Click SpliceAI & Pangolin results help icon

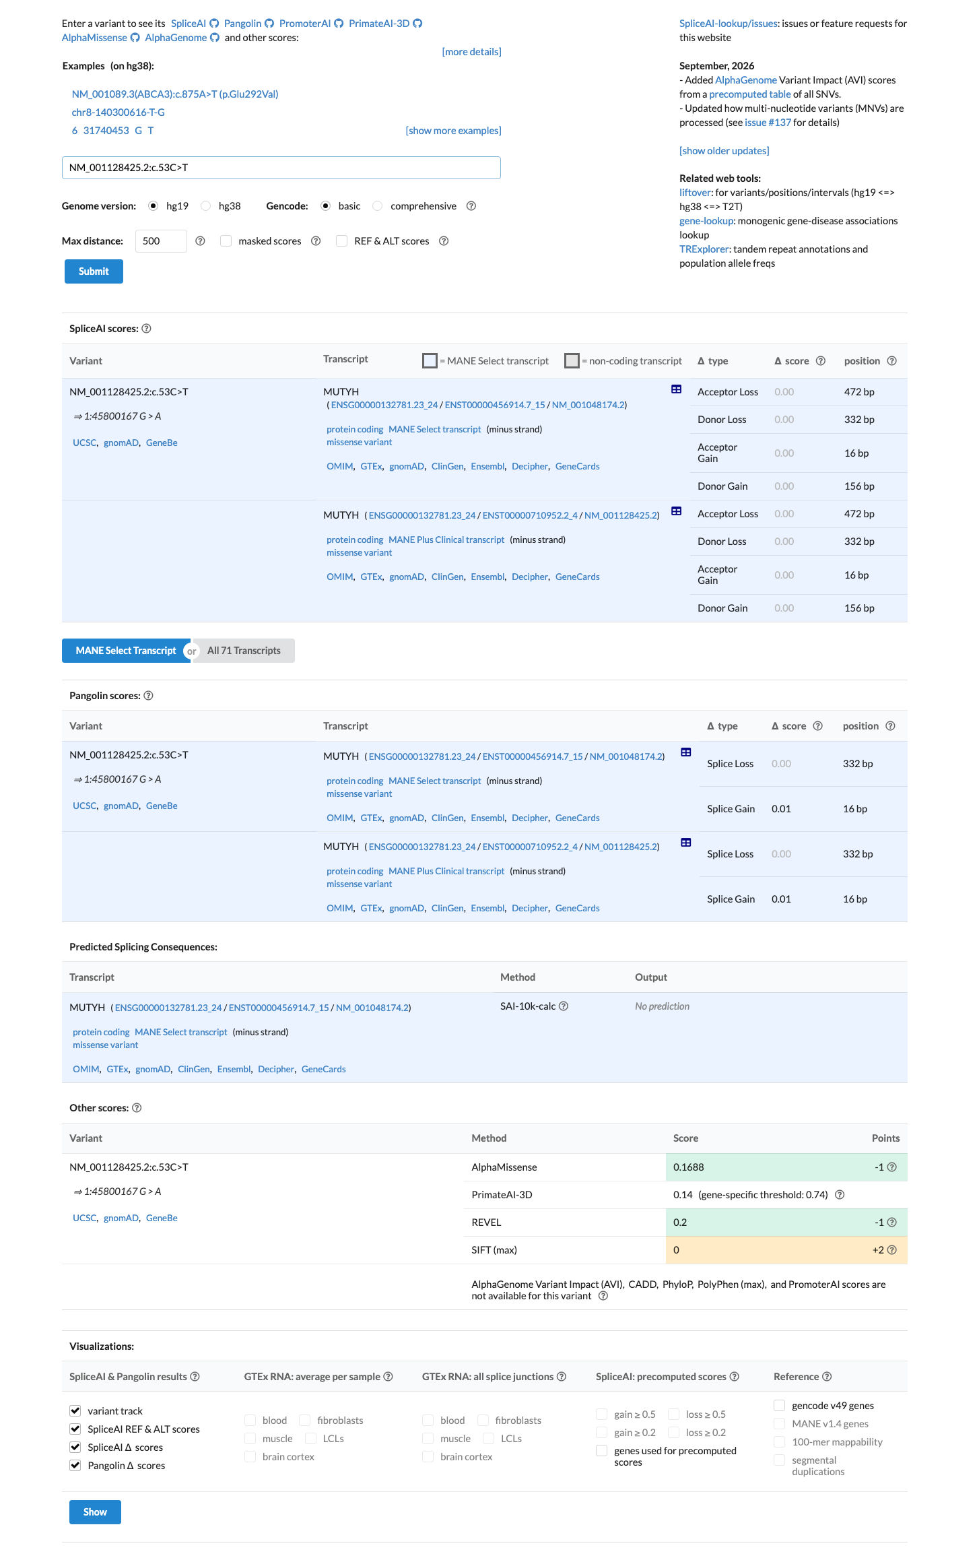195,1377
